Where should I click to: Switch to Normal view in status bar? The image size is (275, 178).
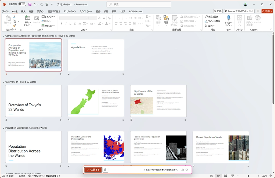click(212, 176)
